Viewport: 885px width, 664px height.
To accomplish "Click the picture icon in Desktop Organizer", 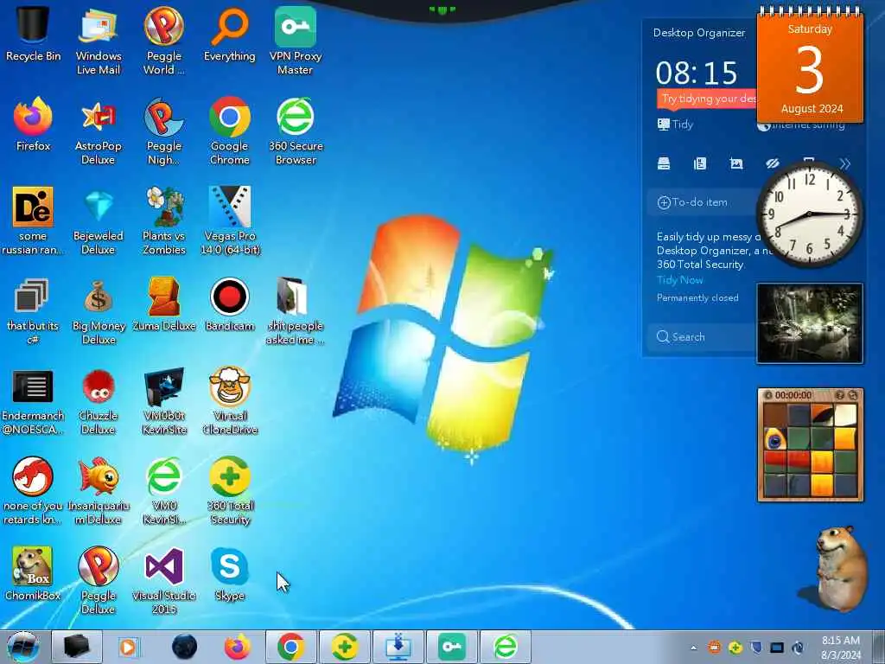I will pyautogui.click(x=736, y=163).
